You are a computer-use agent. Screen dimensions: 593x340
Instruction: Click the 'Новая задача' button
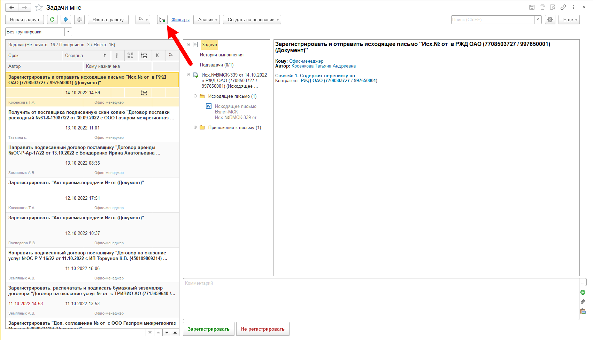(x=24, y=19)
